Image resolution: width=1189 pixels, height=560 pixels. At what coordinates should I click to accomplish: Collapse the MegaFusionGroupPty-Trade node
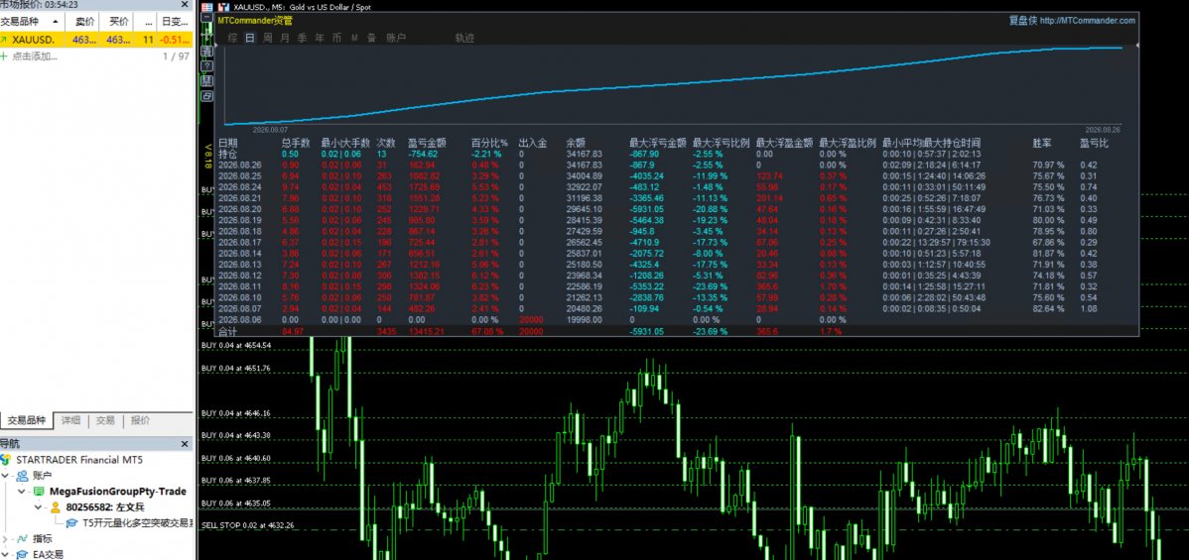click(x=23, y=492)
